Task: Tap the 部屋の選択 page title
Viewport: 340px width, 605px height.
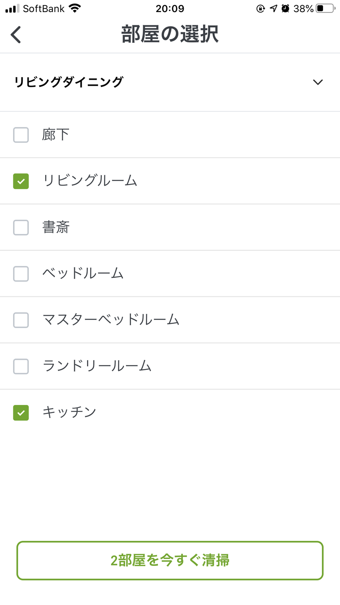Action: (x=170, y=34)
